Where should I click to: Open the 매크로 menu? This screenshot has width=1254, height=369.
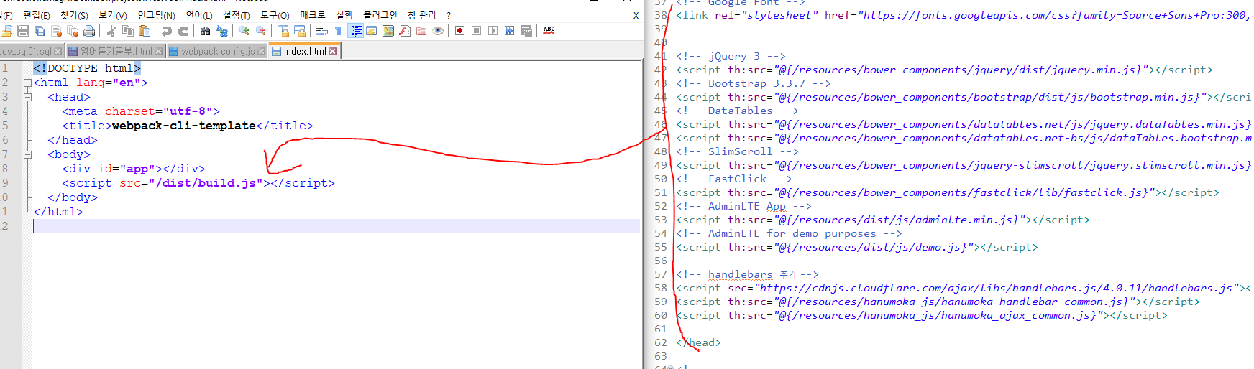(x=313, y=15)
